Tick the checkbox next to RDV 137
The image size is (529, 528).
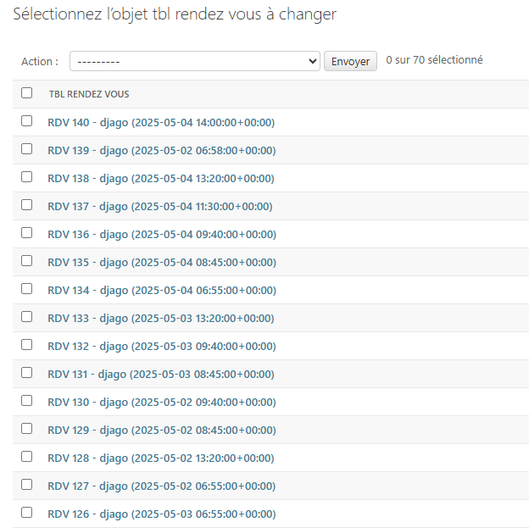tap(27, 205)
